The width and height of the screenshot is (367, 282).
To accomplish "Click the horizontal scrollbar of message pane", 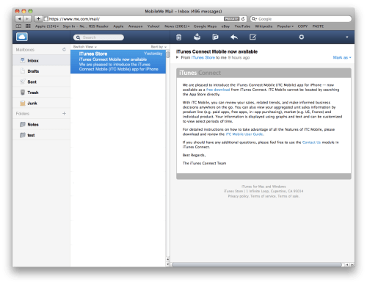I will point(257,264).
